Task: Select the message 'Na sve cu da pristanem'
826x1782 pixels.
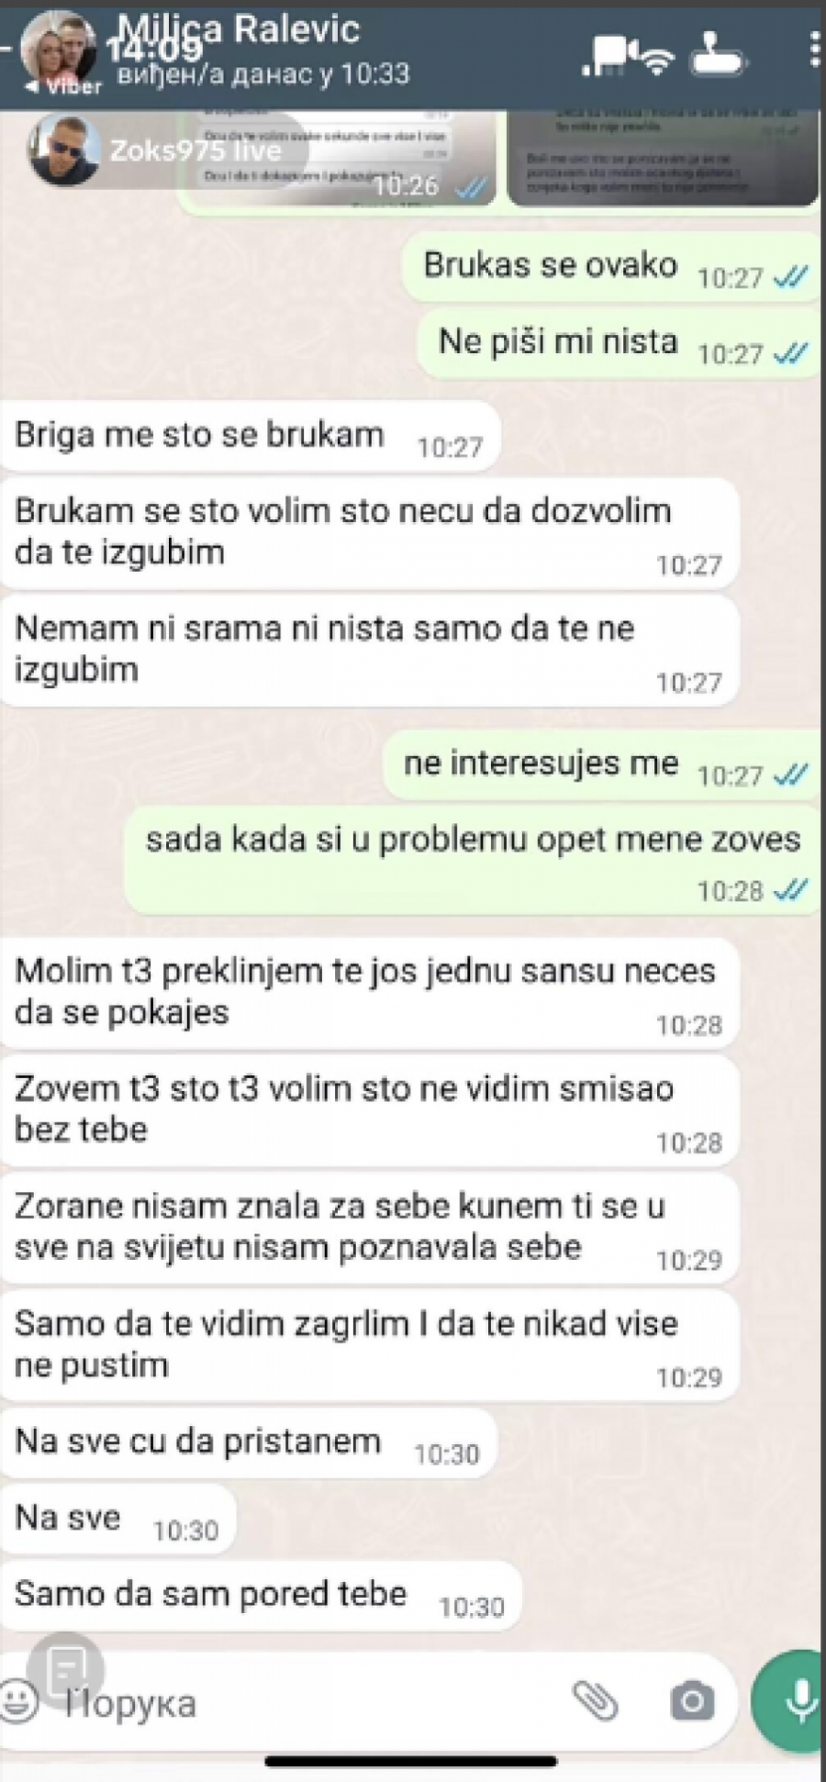Action: (248, 1443)
